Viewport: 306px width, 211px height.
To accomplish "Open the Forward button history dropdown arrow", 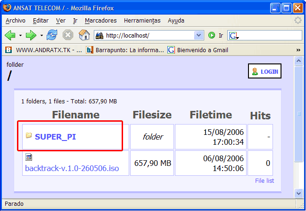I will 41,35.
